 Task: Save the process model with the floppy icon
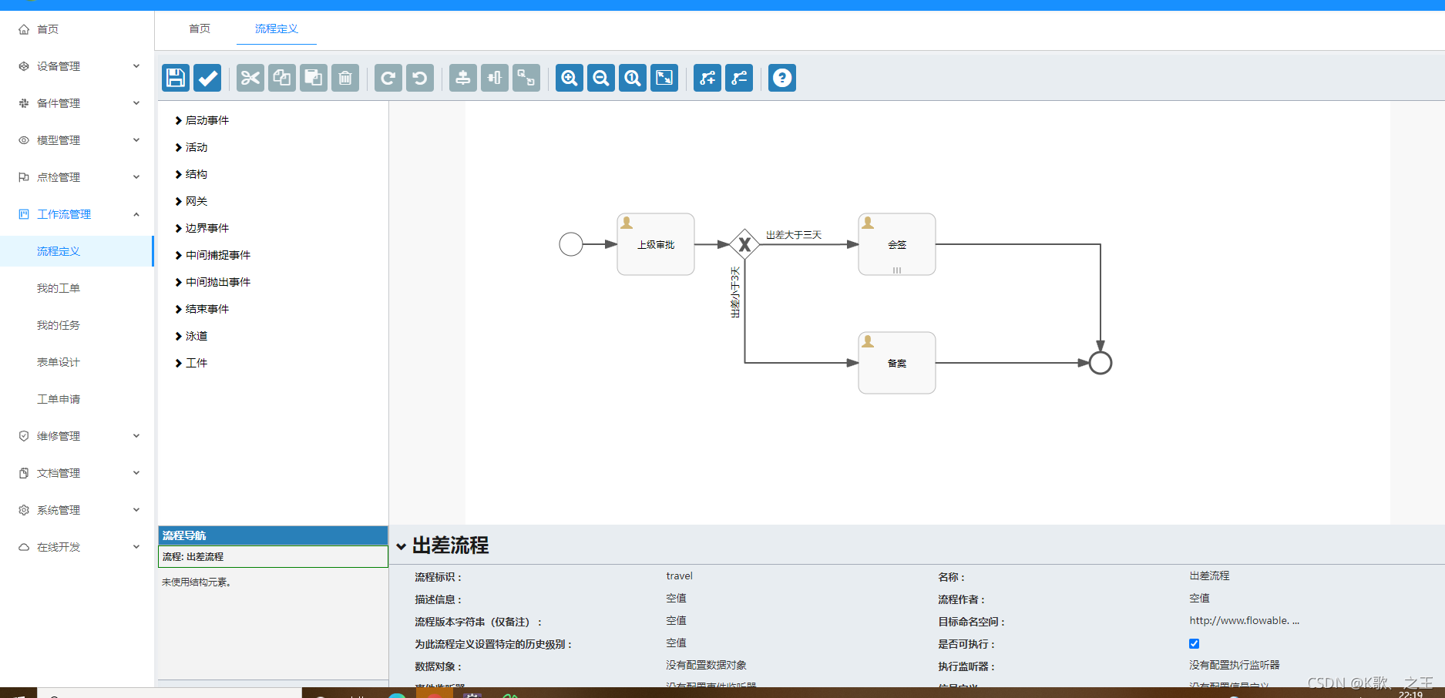point(176,78)
